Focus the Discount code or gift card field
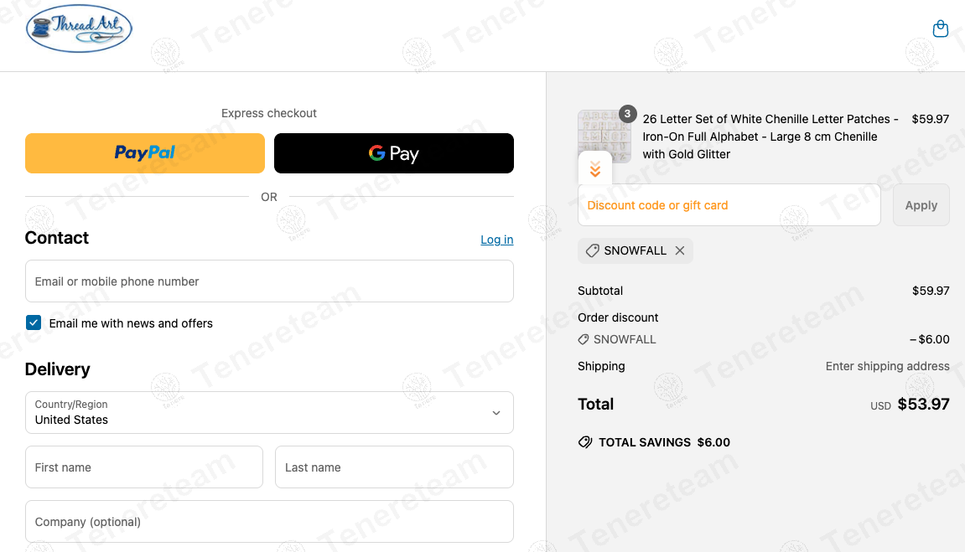Screen dimensions: 965x552 coord(729,205)
